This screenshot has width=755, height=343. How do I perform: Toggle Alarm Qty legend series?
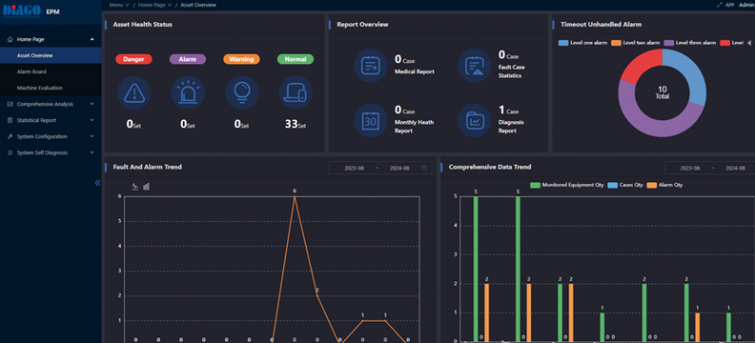[665, 185]
